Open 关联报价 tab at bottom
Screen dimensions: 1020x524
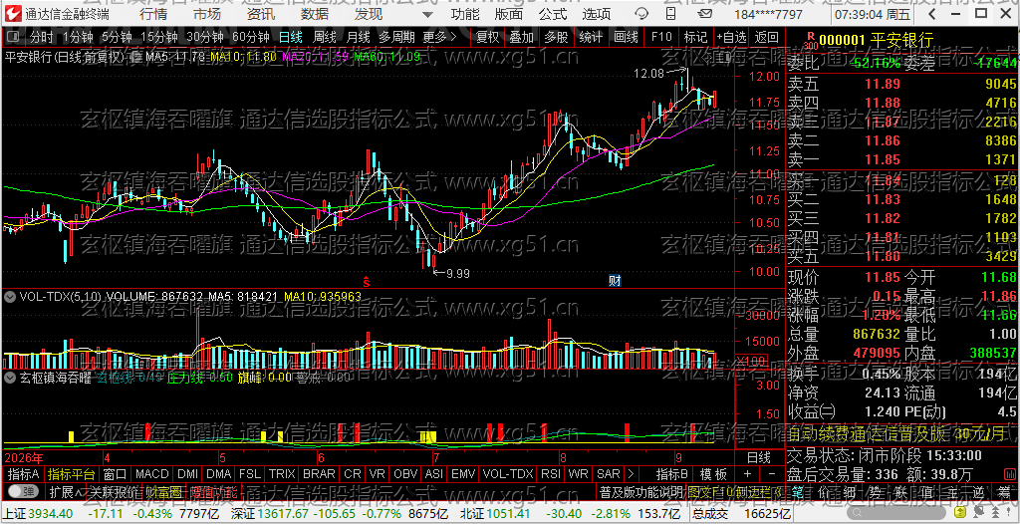coord(114,491)
